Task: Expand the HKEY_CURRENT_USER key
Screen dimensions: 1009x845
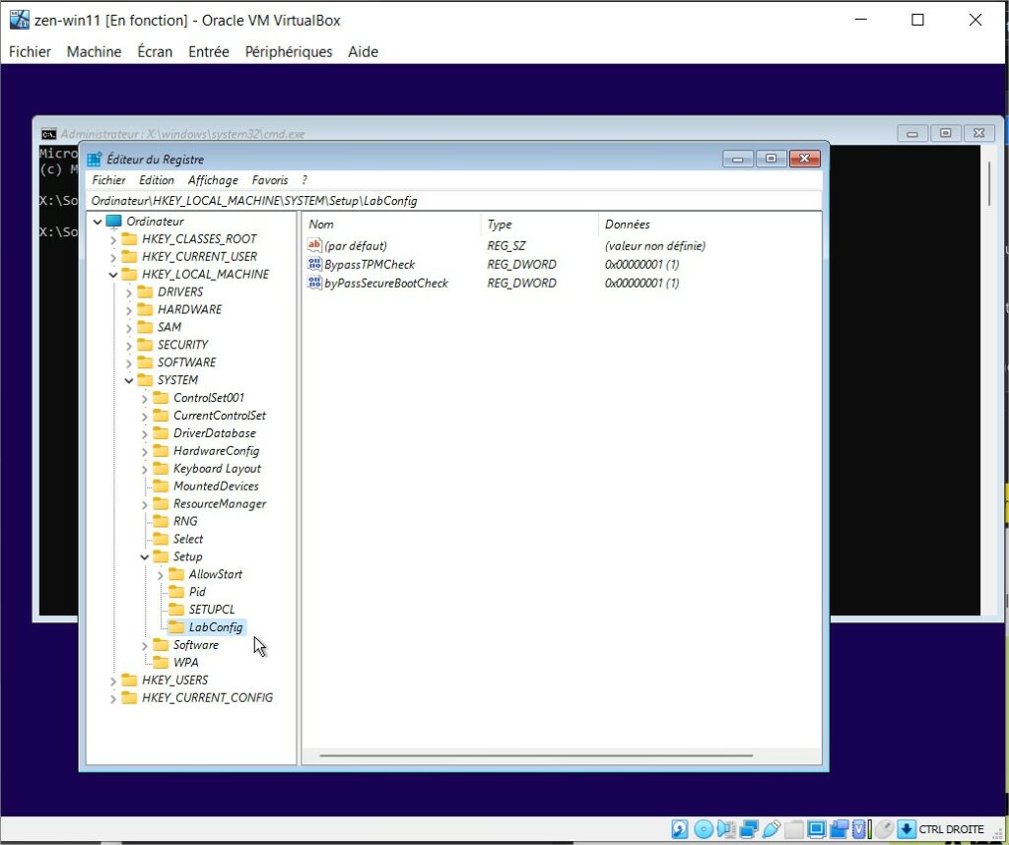Action: click(x=113, y=257)
